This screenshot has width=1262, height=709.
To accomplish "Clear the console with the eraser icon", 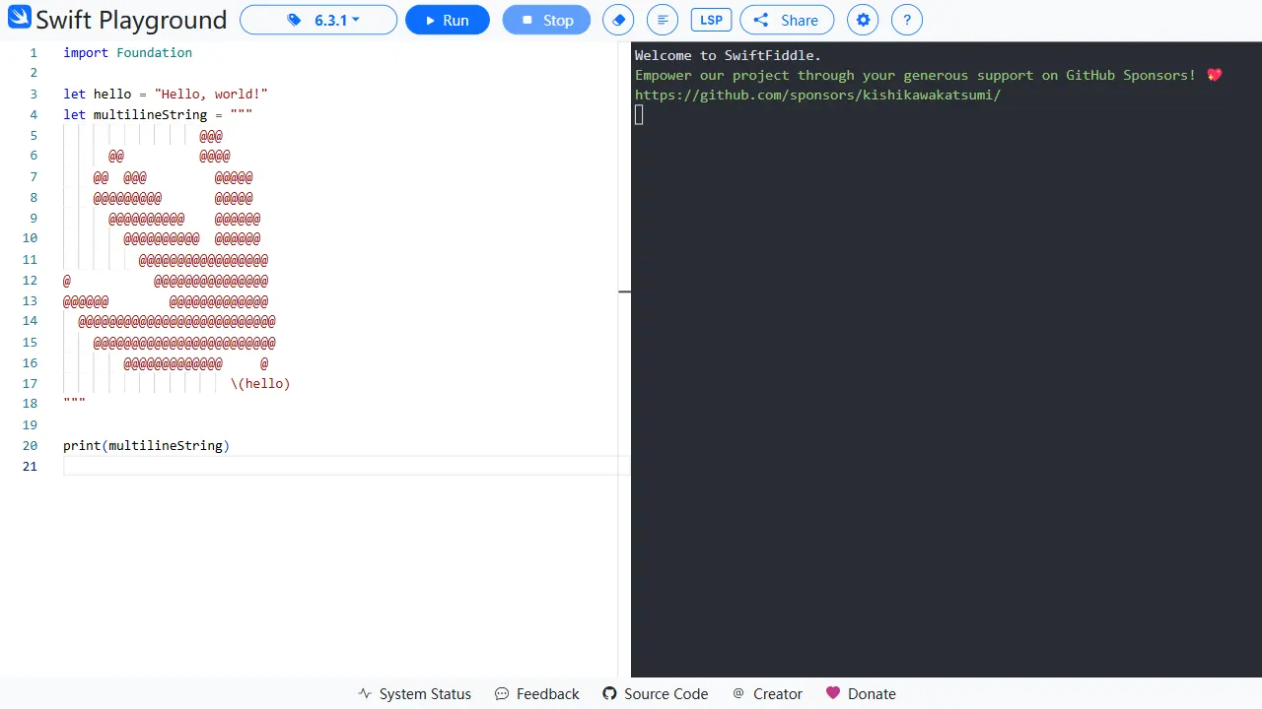I will pos(618,20).
